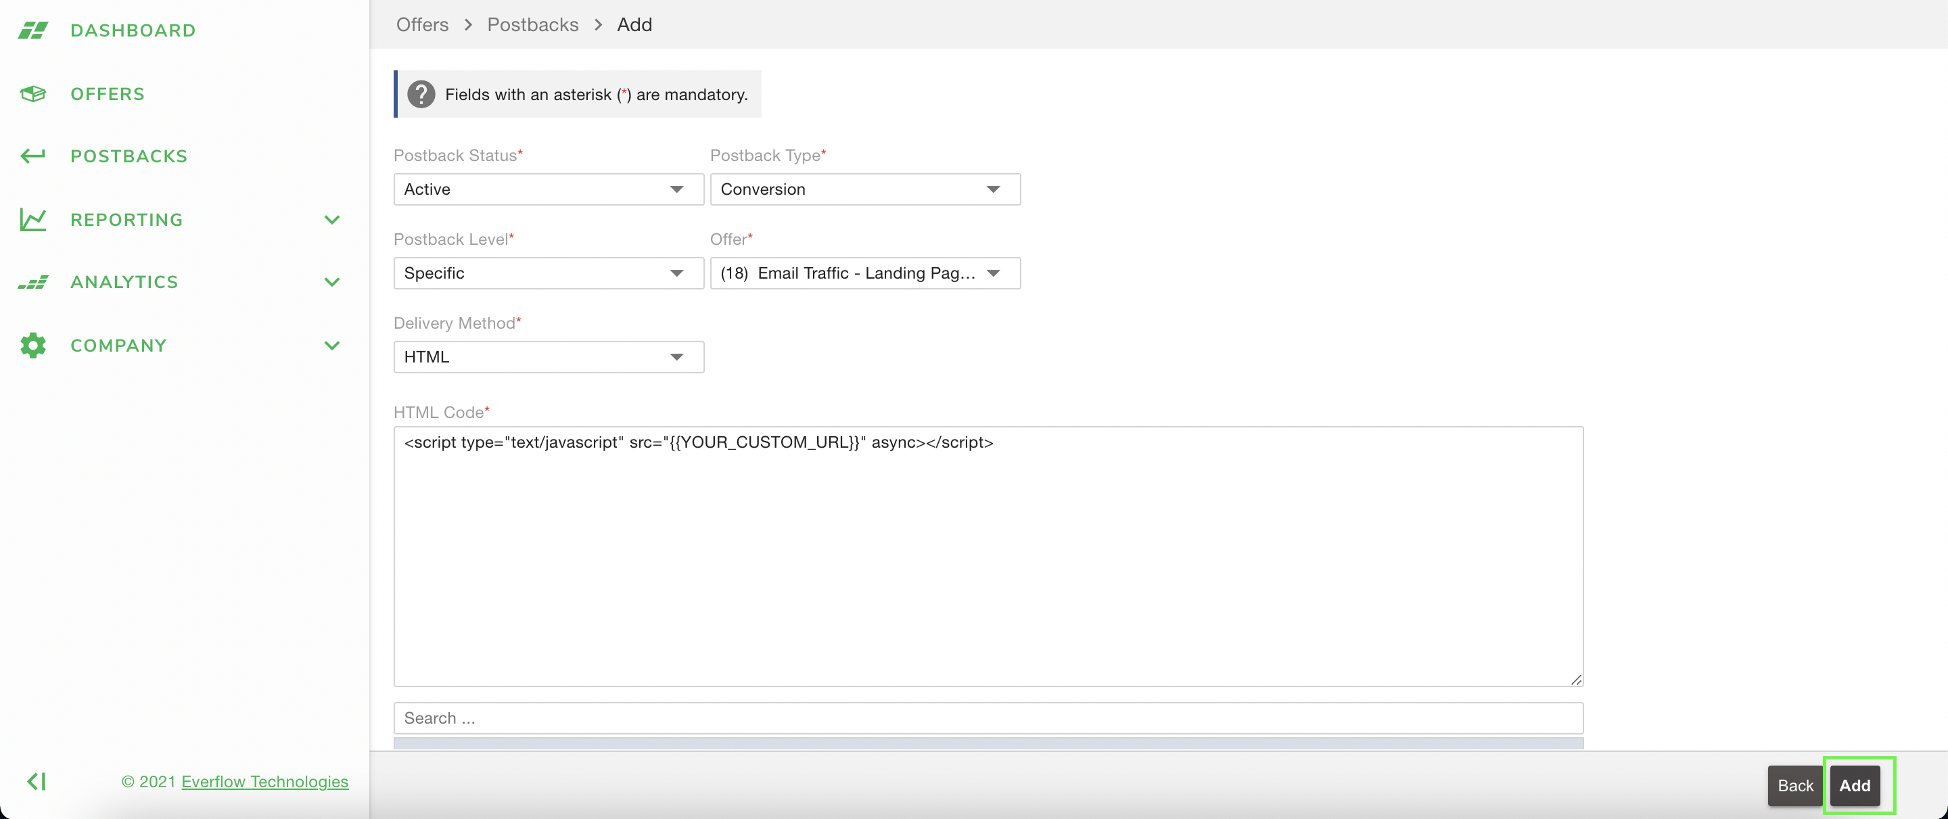Click the Dashboard logo icon

tap(32, 30)
